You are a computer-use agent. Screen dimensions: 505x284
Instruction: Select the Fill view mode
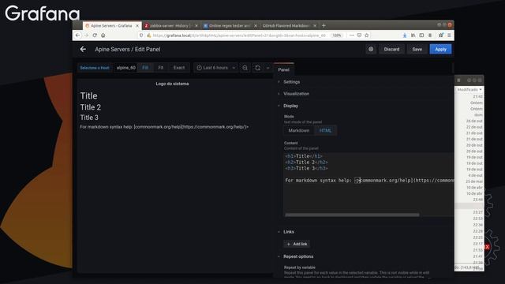[x=145, y=68]
